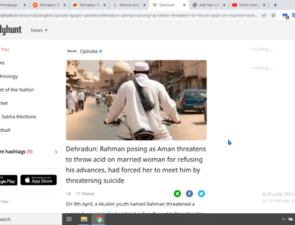Click the Dailyhunt logo
This screenshot has height=225, width=295.
[11, 30]
